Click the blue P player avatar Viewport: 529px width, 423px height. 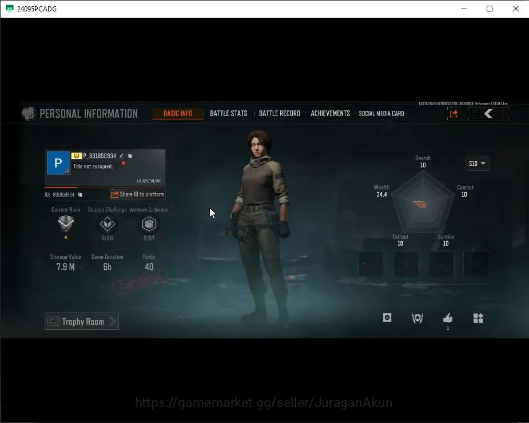point(58,163)
